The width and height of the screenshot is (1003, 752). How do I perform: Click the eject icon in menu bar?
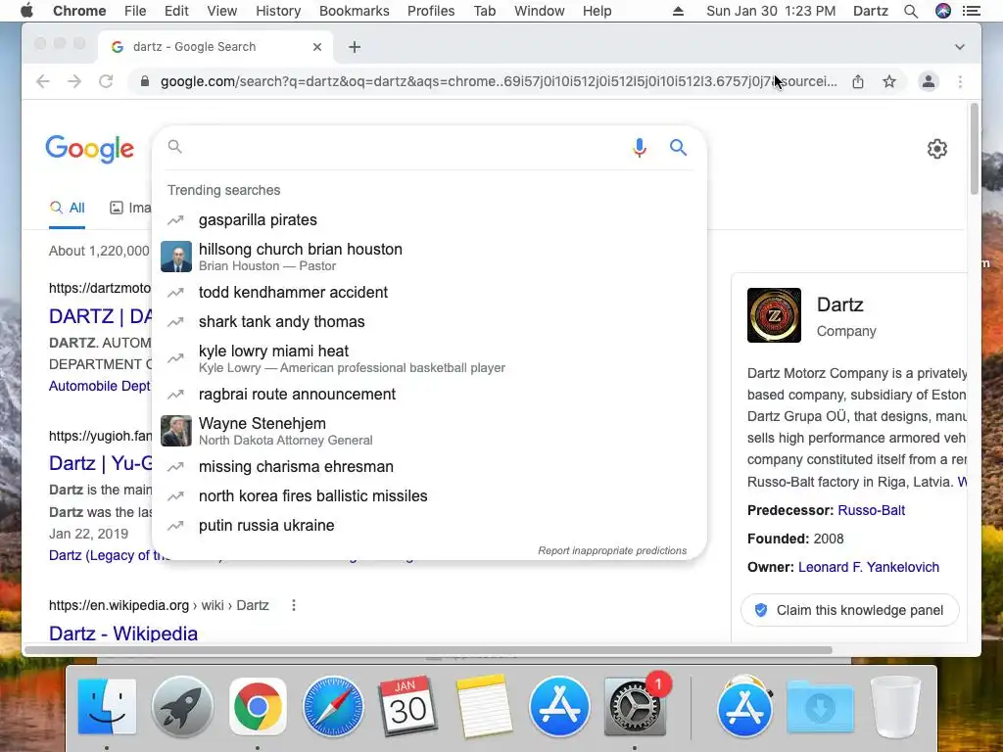[x=678, y=11]
